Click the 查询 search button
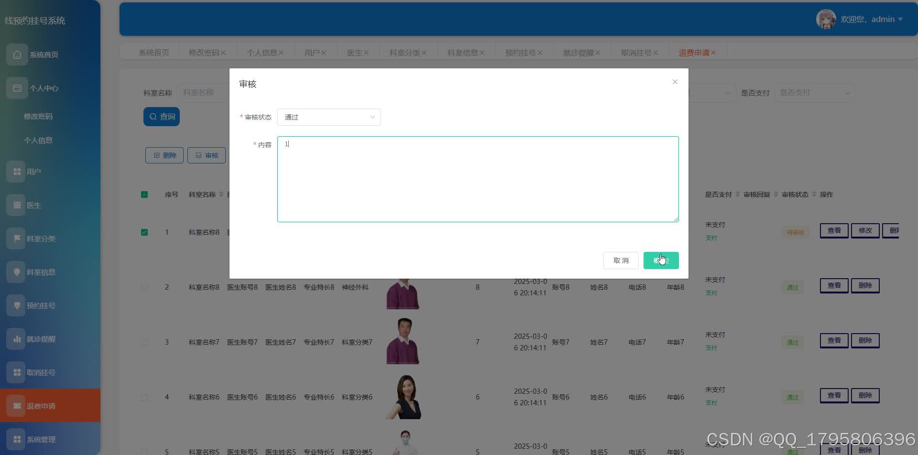Image resolution: width=918 pixels, height=455 pixels. 162,117
